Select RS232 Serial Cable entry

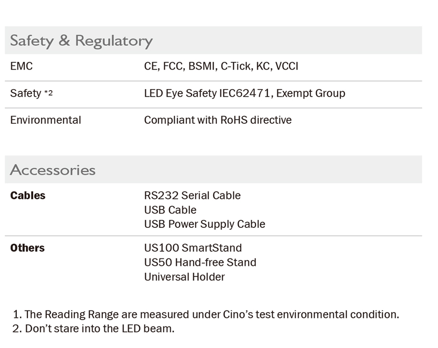click(193, 196)
